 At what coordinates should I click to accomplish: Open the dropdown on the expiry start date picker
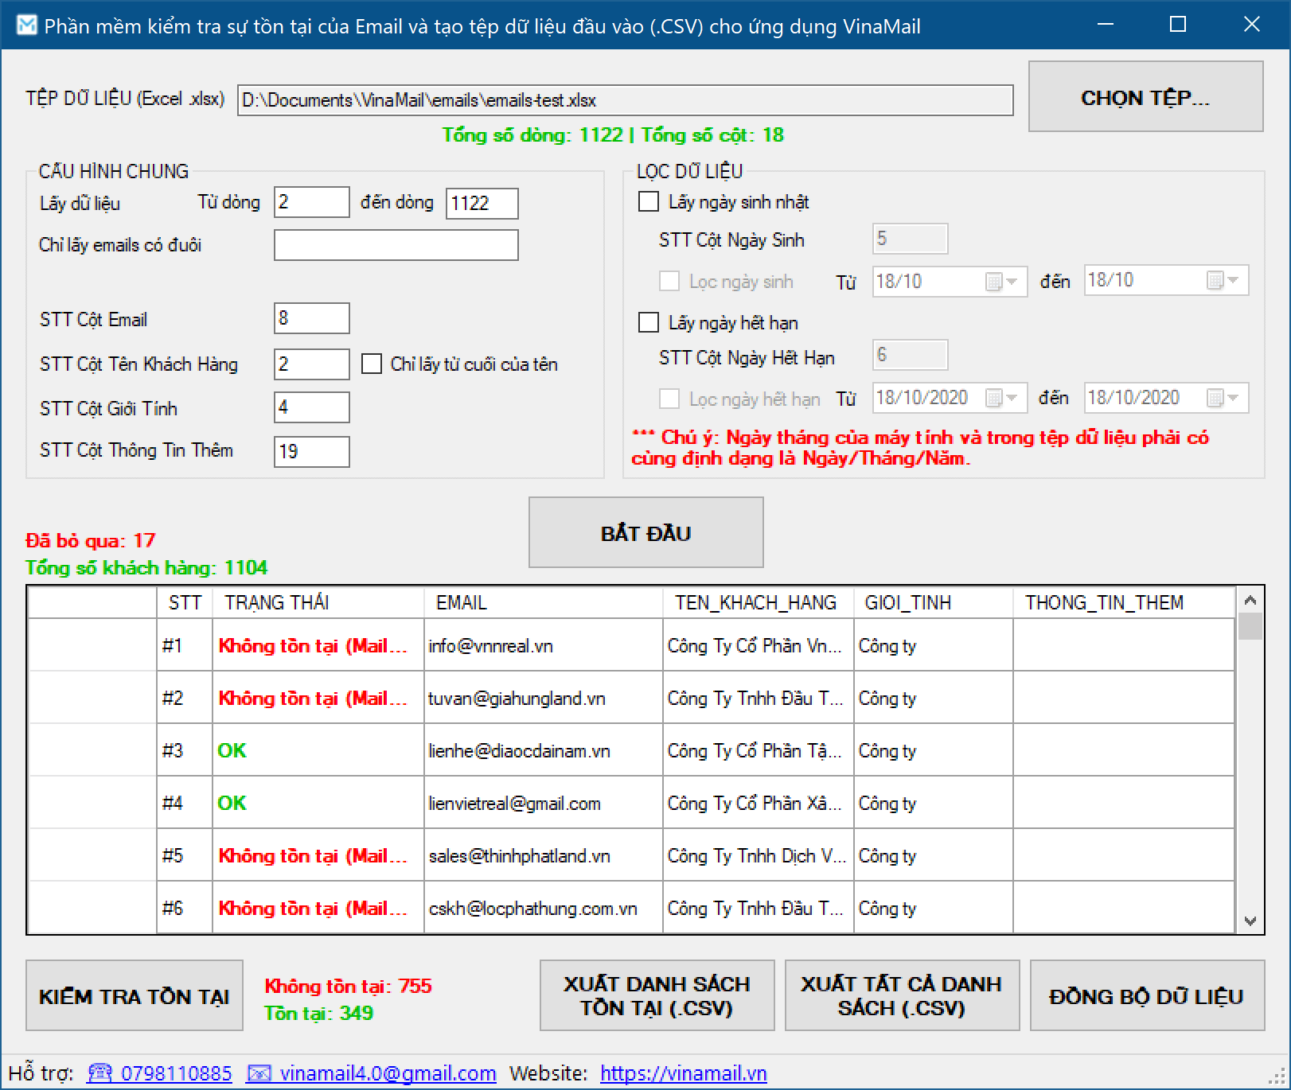[1012, 398]
